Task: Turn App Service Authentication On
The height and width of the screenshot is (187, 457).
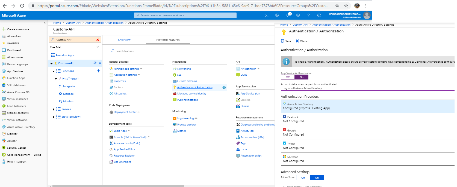Action: coord(302,77)
